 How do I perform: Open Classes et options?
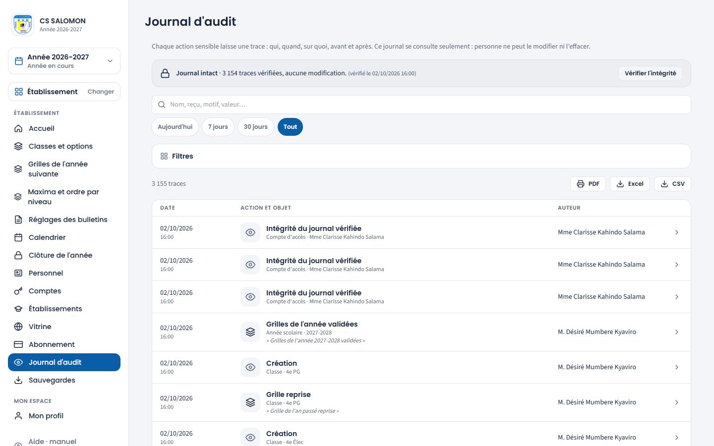[x=64, y=146]
